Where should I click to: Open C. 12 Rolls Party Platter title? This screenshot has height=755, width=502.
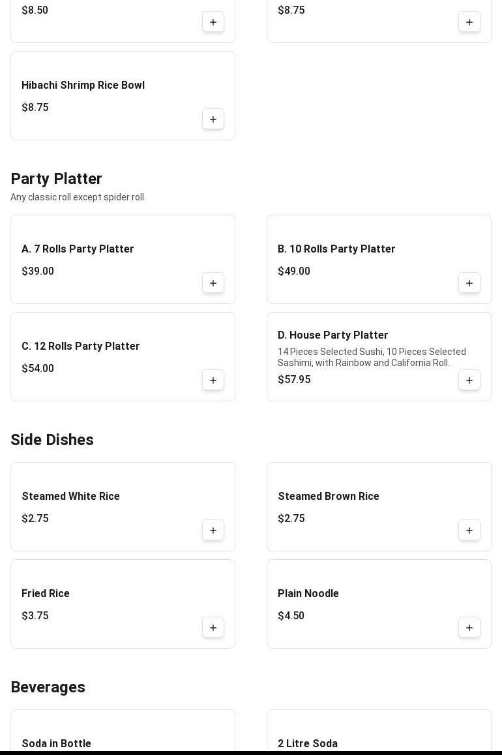(x=81, y=347)
